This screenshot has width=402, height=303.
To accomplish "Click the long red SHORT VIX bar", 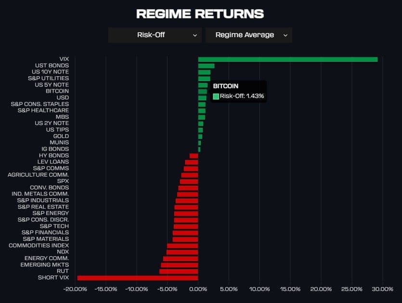I will pos(138,278).
